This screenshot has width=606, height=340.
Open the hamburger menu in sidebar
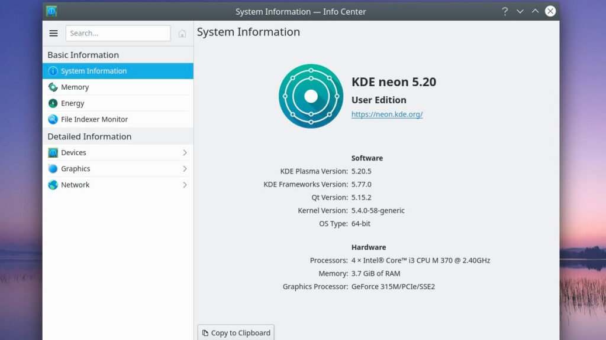click(x=53, y=33)
